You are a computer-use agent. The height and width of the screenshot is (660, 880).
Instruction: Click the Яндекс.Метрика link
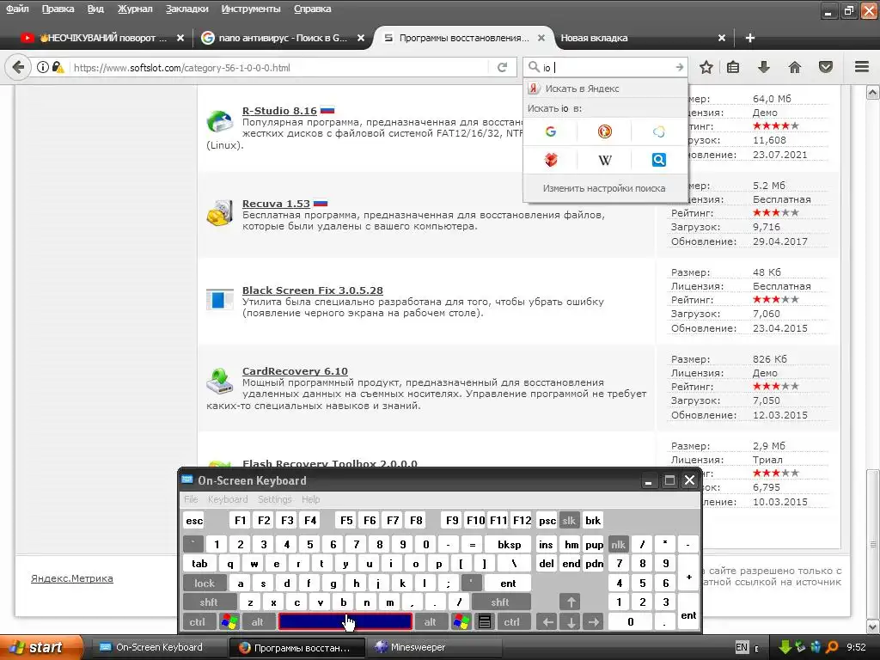(72, 578)
